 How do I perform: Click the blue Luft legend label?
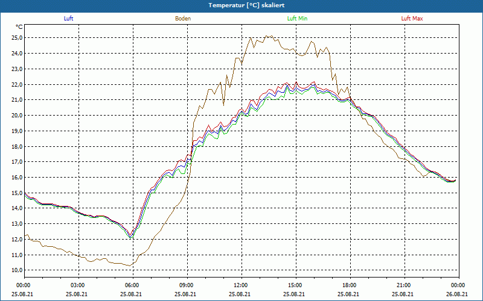pyautogui.click(x=68, y=19)
